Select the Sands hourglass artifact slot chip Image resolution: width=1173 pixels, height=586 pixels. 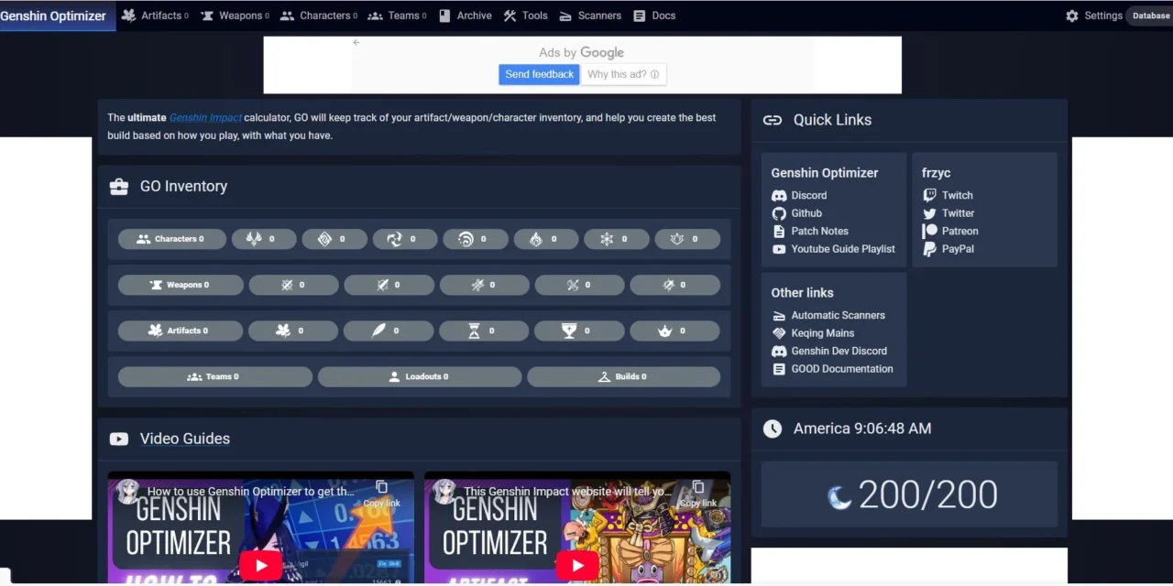click(x=484, y=331)
